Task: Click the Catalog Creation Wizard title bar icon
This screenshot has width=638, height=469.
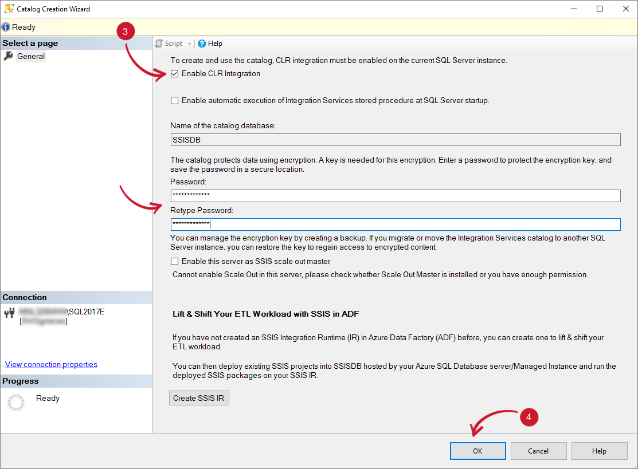Action: pos(9,9)
